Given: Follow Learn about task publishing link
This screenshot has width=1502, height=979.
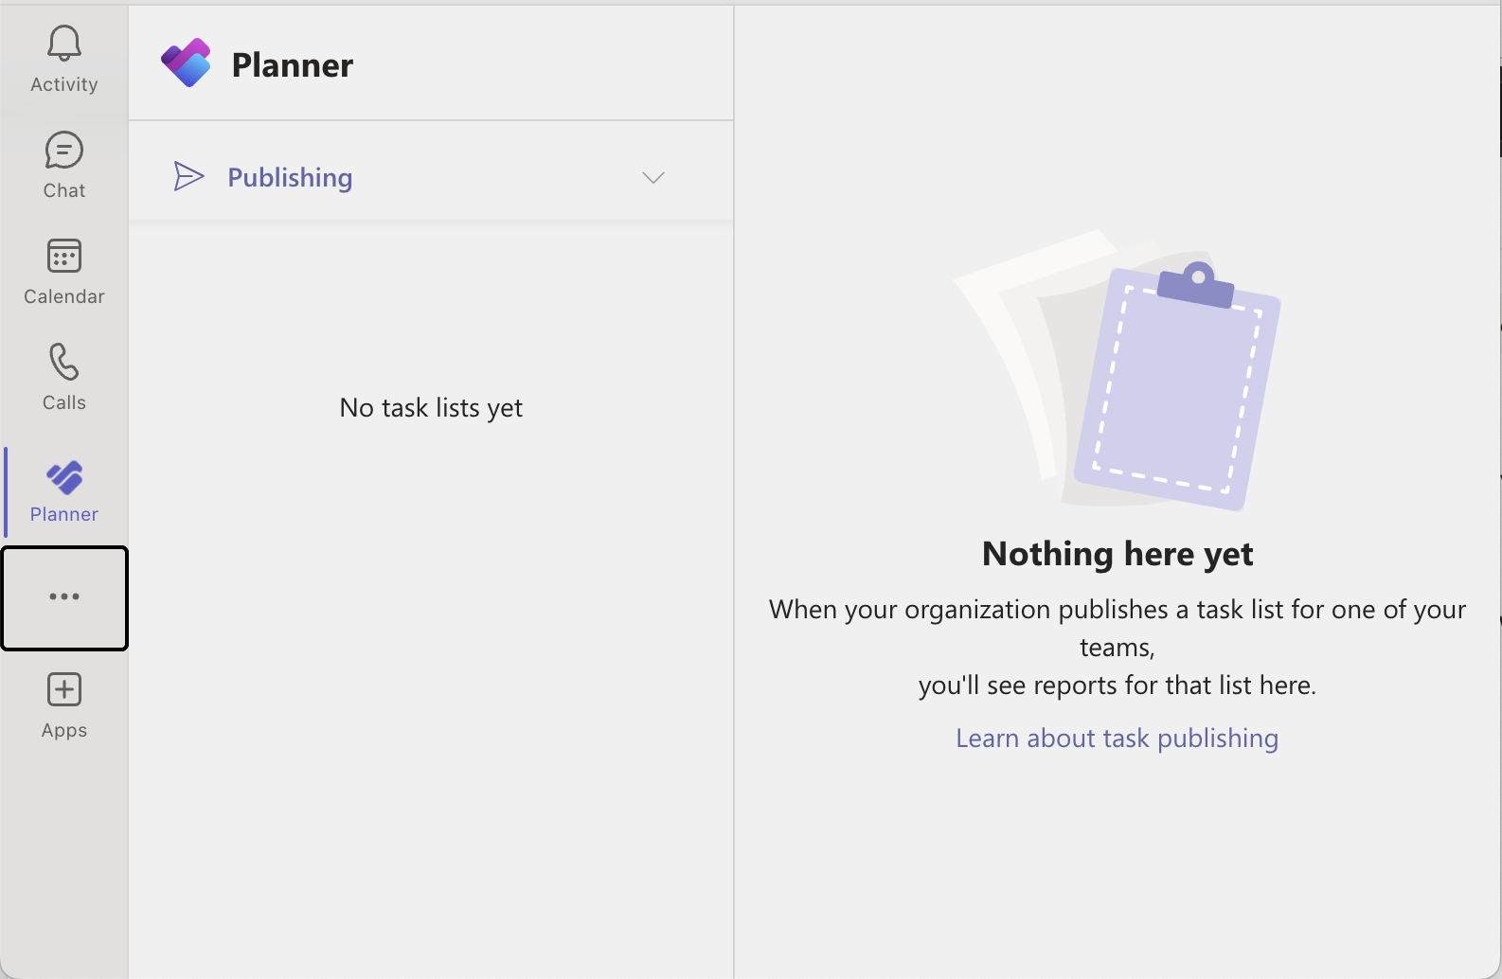Looking at the screenshot, I should [1118, 738].
